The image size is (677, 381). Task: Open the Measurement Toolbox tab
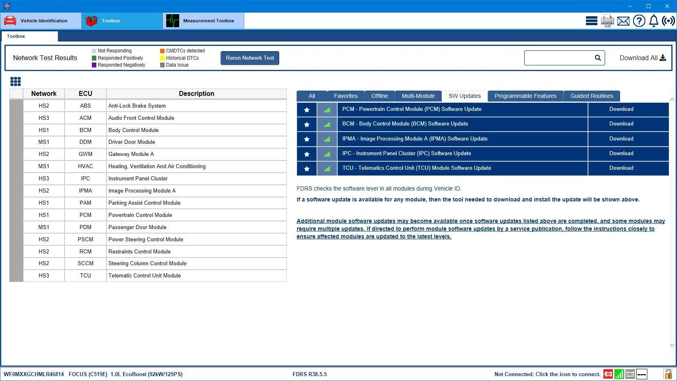[x=204, y=21]
